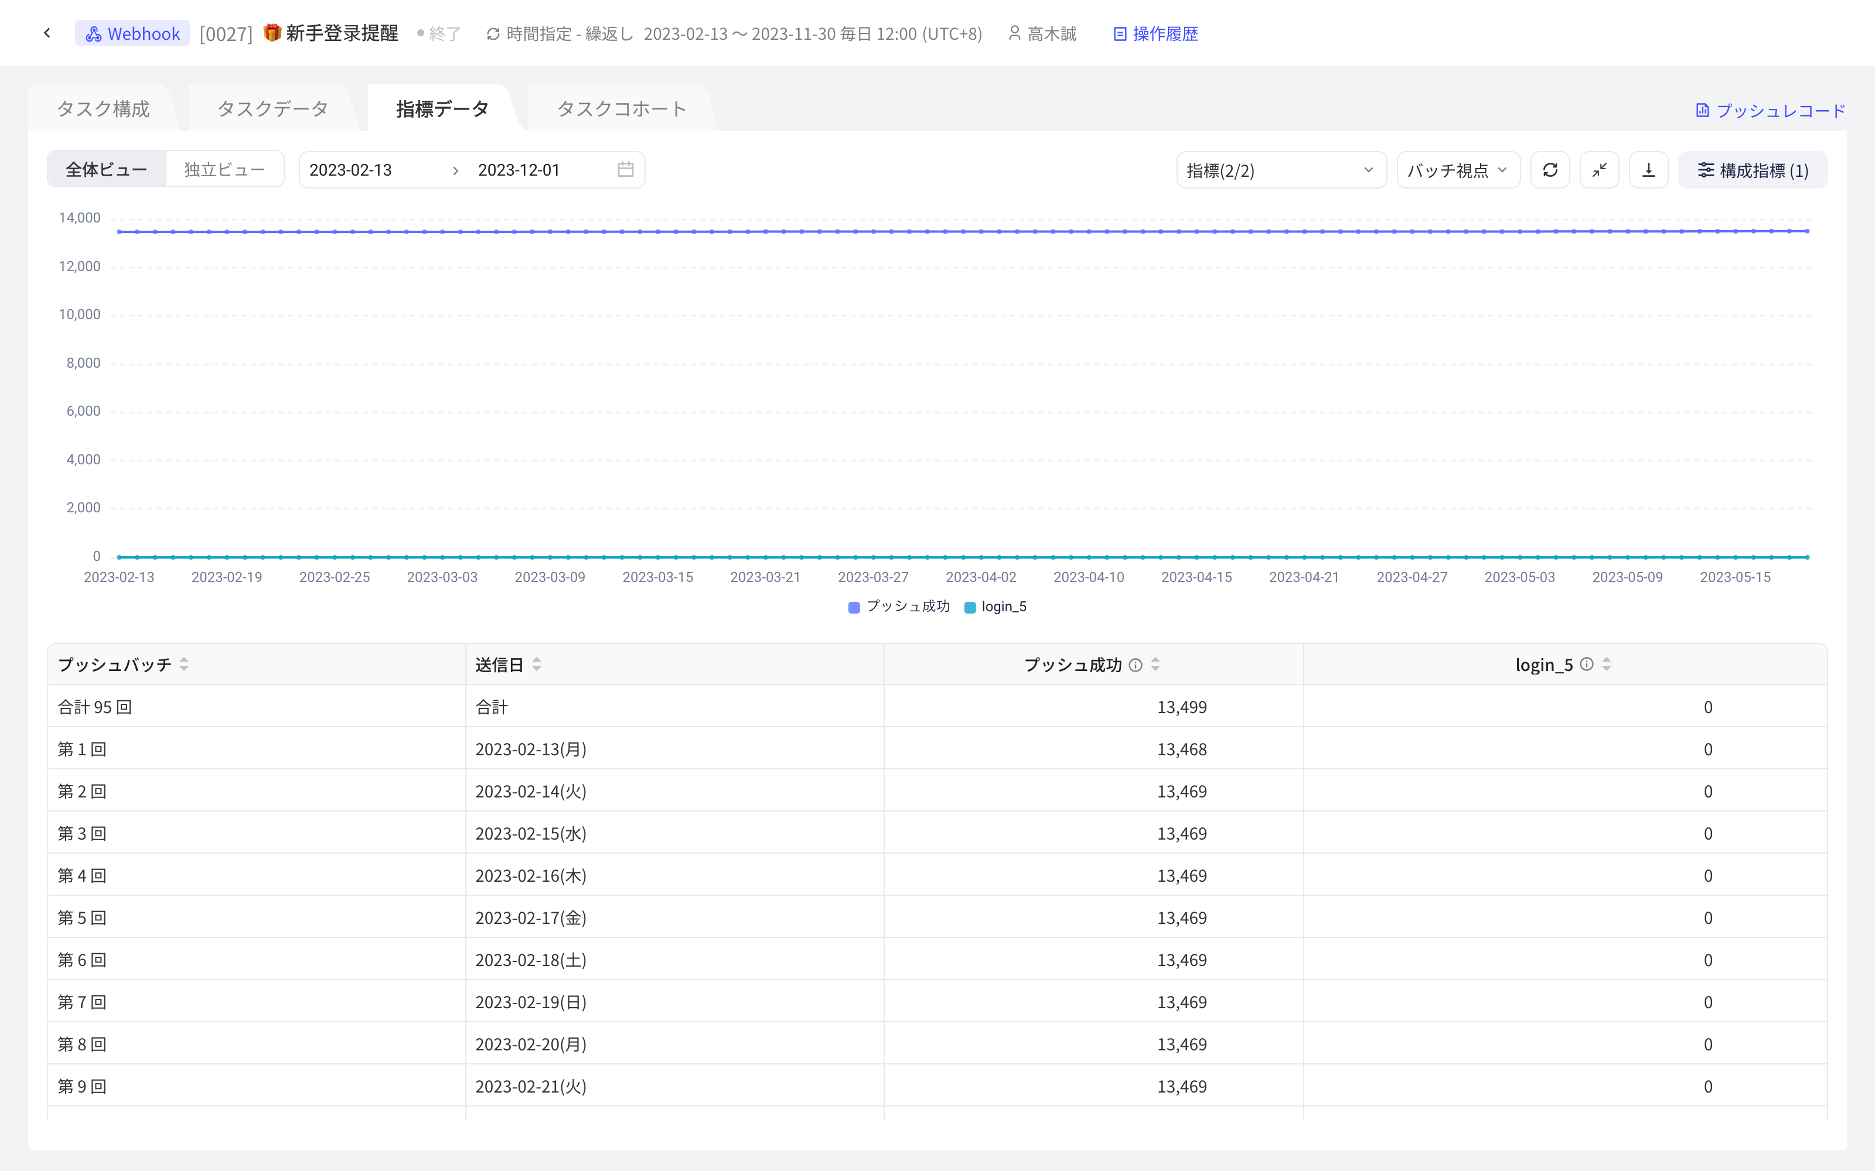Click the user icon beside 高木誠
1875x1171 pixels.
pyautogui.click(x=1014, y=33)
